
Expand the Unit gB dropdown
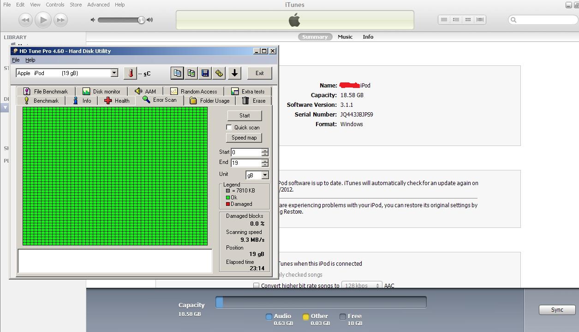pos(265,175)
